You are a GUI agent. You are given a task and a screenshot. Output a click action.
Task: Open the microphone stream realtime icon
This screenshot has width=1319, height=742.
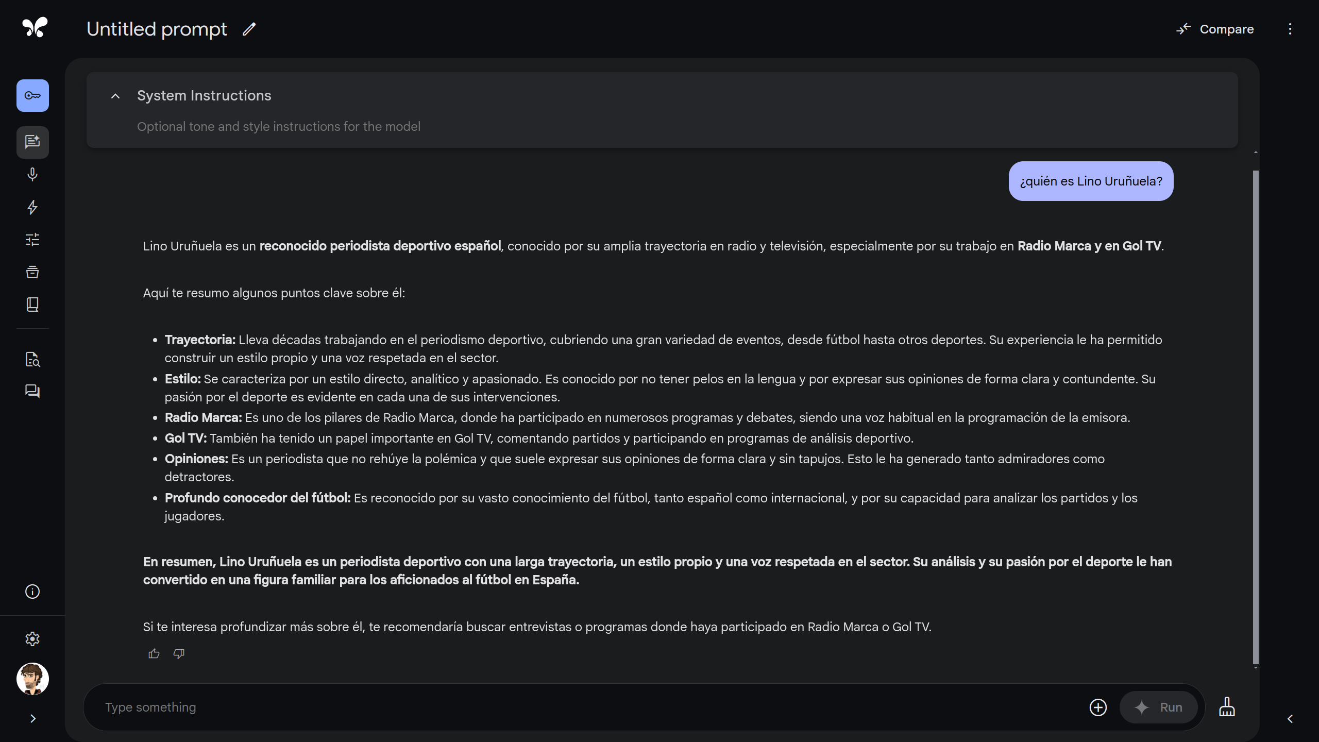click(x=32, y=175)
